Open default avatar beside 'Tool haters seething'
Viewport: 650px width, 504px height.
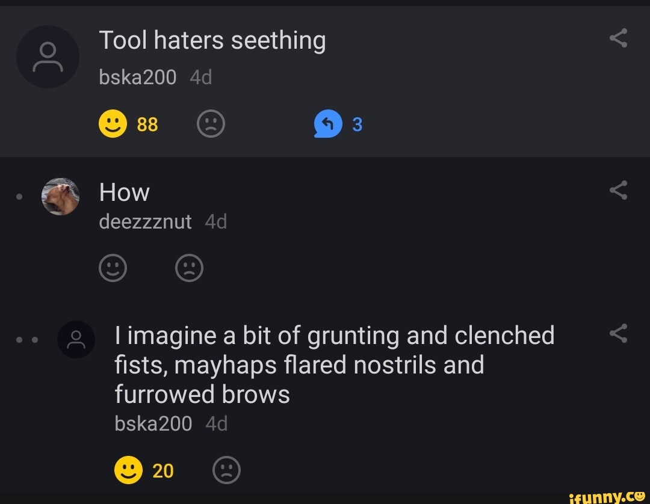(x=48, y=57)
